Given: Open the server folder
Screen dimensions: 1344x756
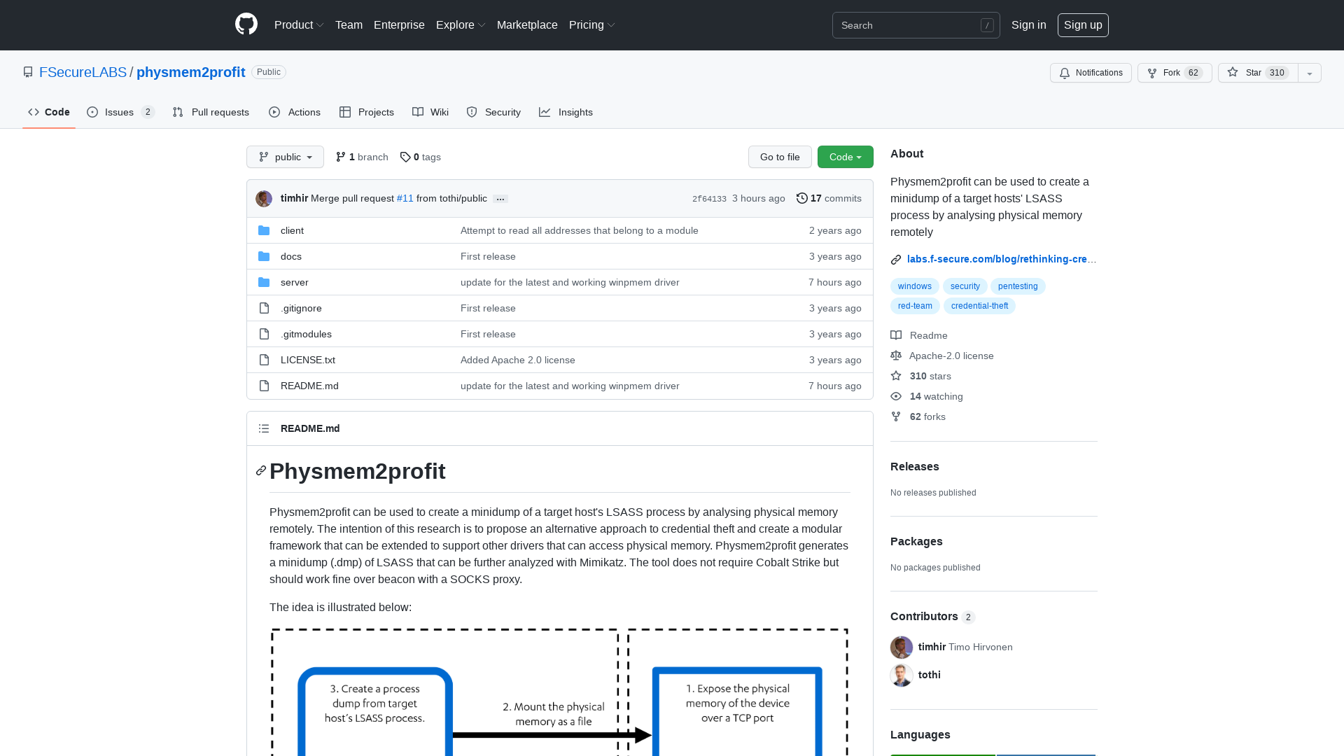Looking at the screenshot, I should 295,282.
